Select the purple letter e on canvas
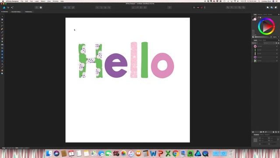 116,65
